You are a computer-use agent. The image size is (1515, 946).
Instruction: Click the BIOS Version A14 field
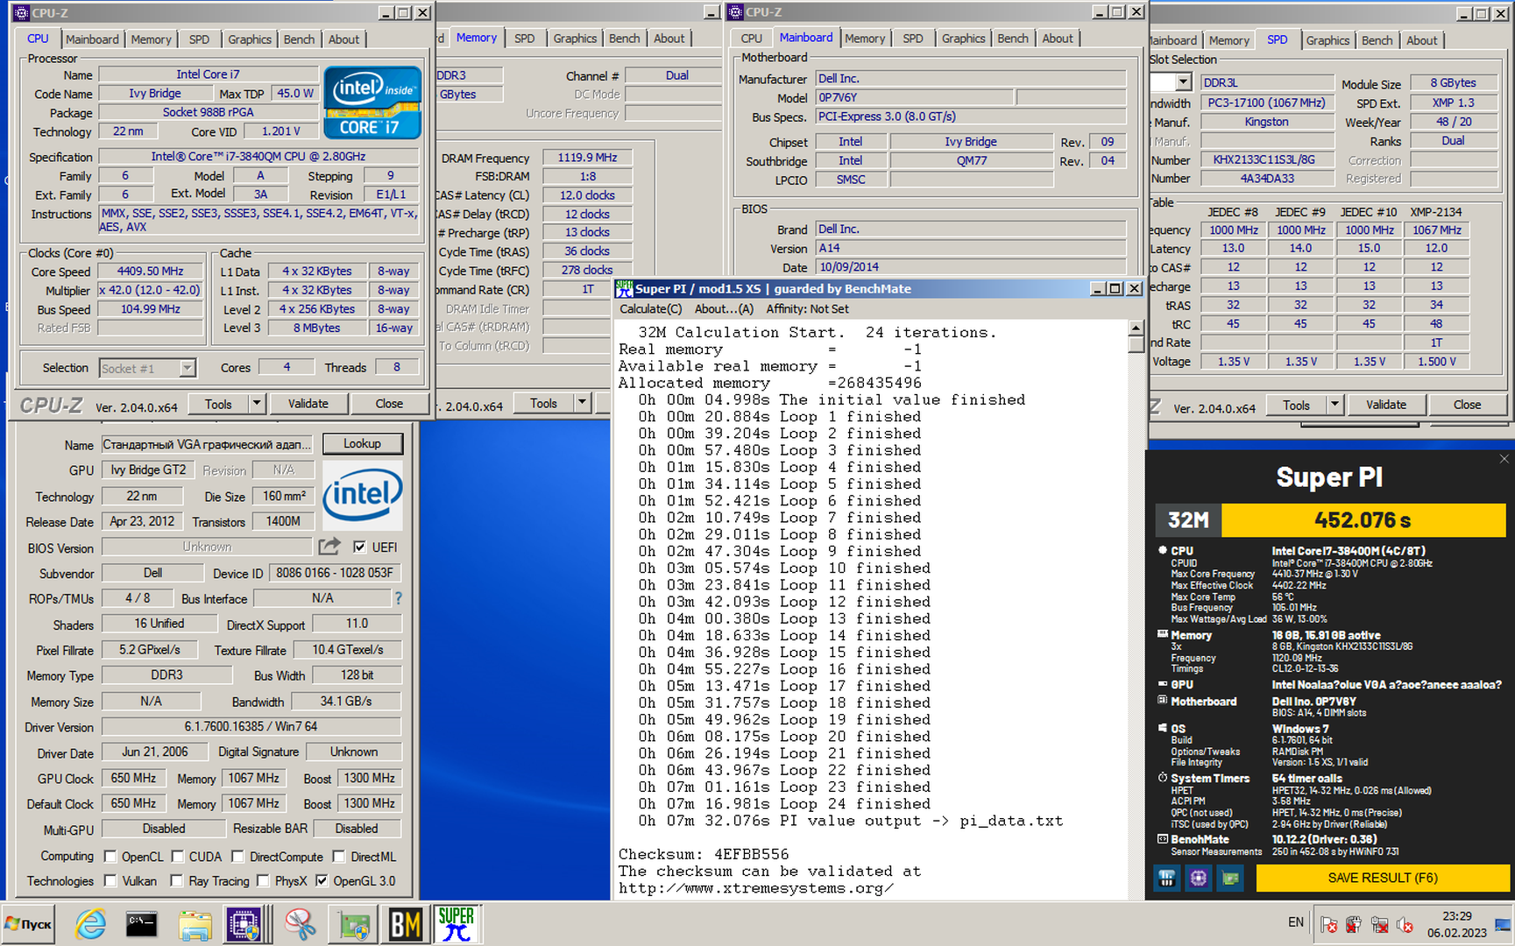[x=971, y=248]
